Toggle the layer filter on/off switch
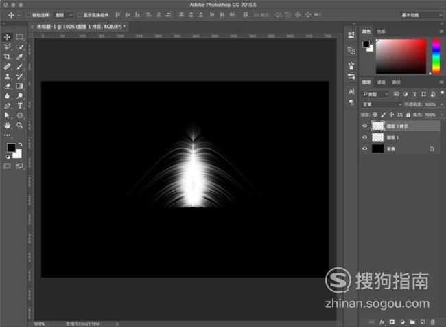This screenshot has height=327, width=446. [442, 93]
